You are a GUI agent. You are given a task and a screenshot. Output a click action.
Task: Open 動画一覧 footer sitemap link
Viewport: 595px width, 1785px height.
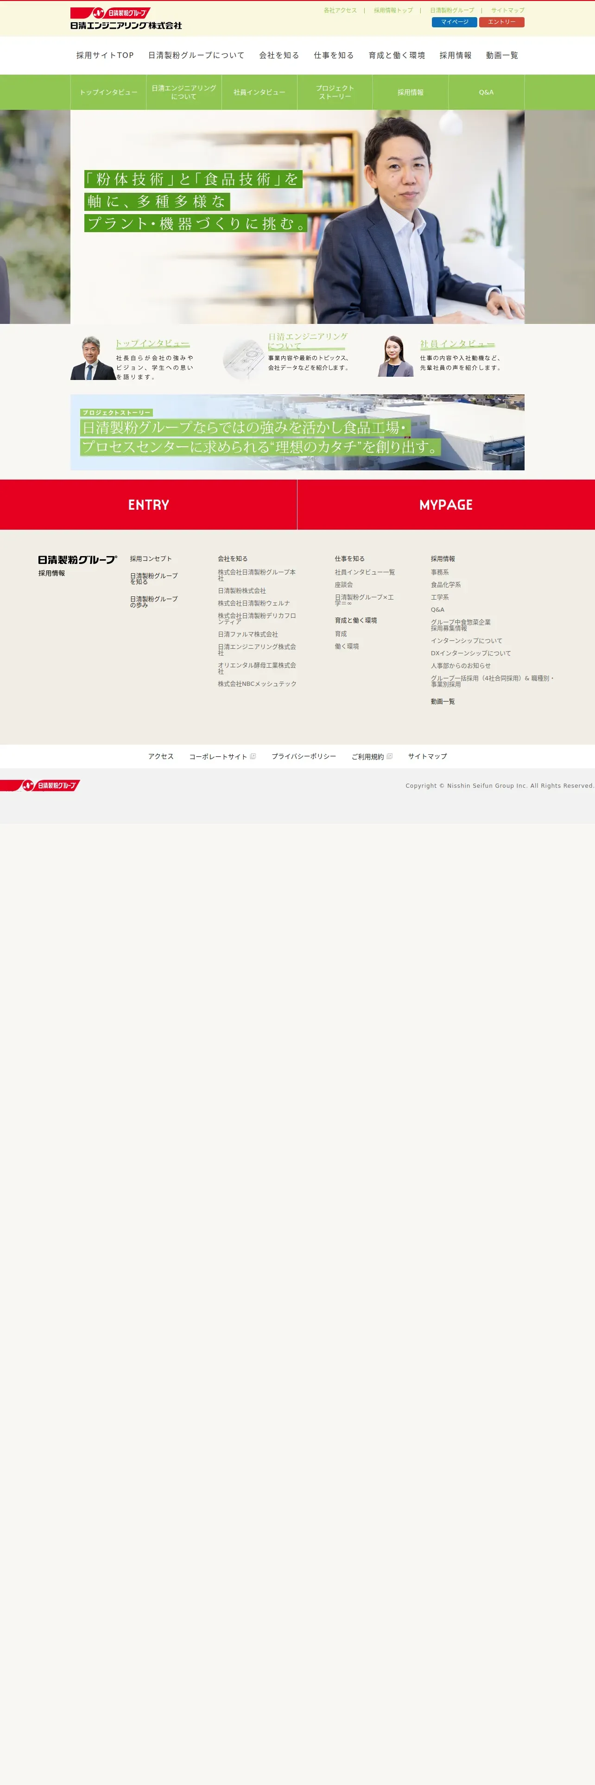coord(443,702)
